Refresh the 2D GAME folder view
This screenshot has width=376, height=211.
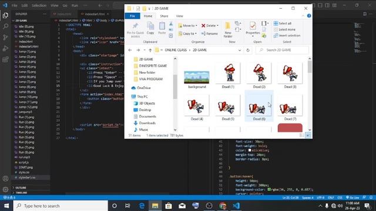pos(248,50)
